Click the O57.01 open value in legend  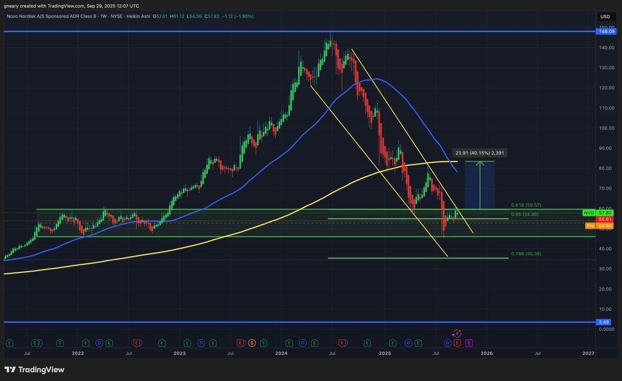point(161,17)
